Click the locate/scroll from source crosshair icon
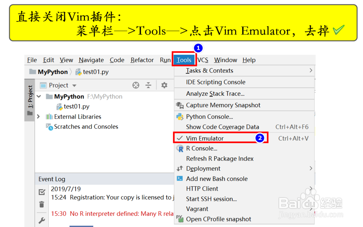This screenshot has width=363, height=227. [136, 85]
